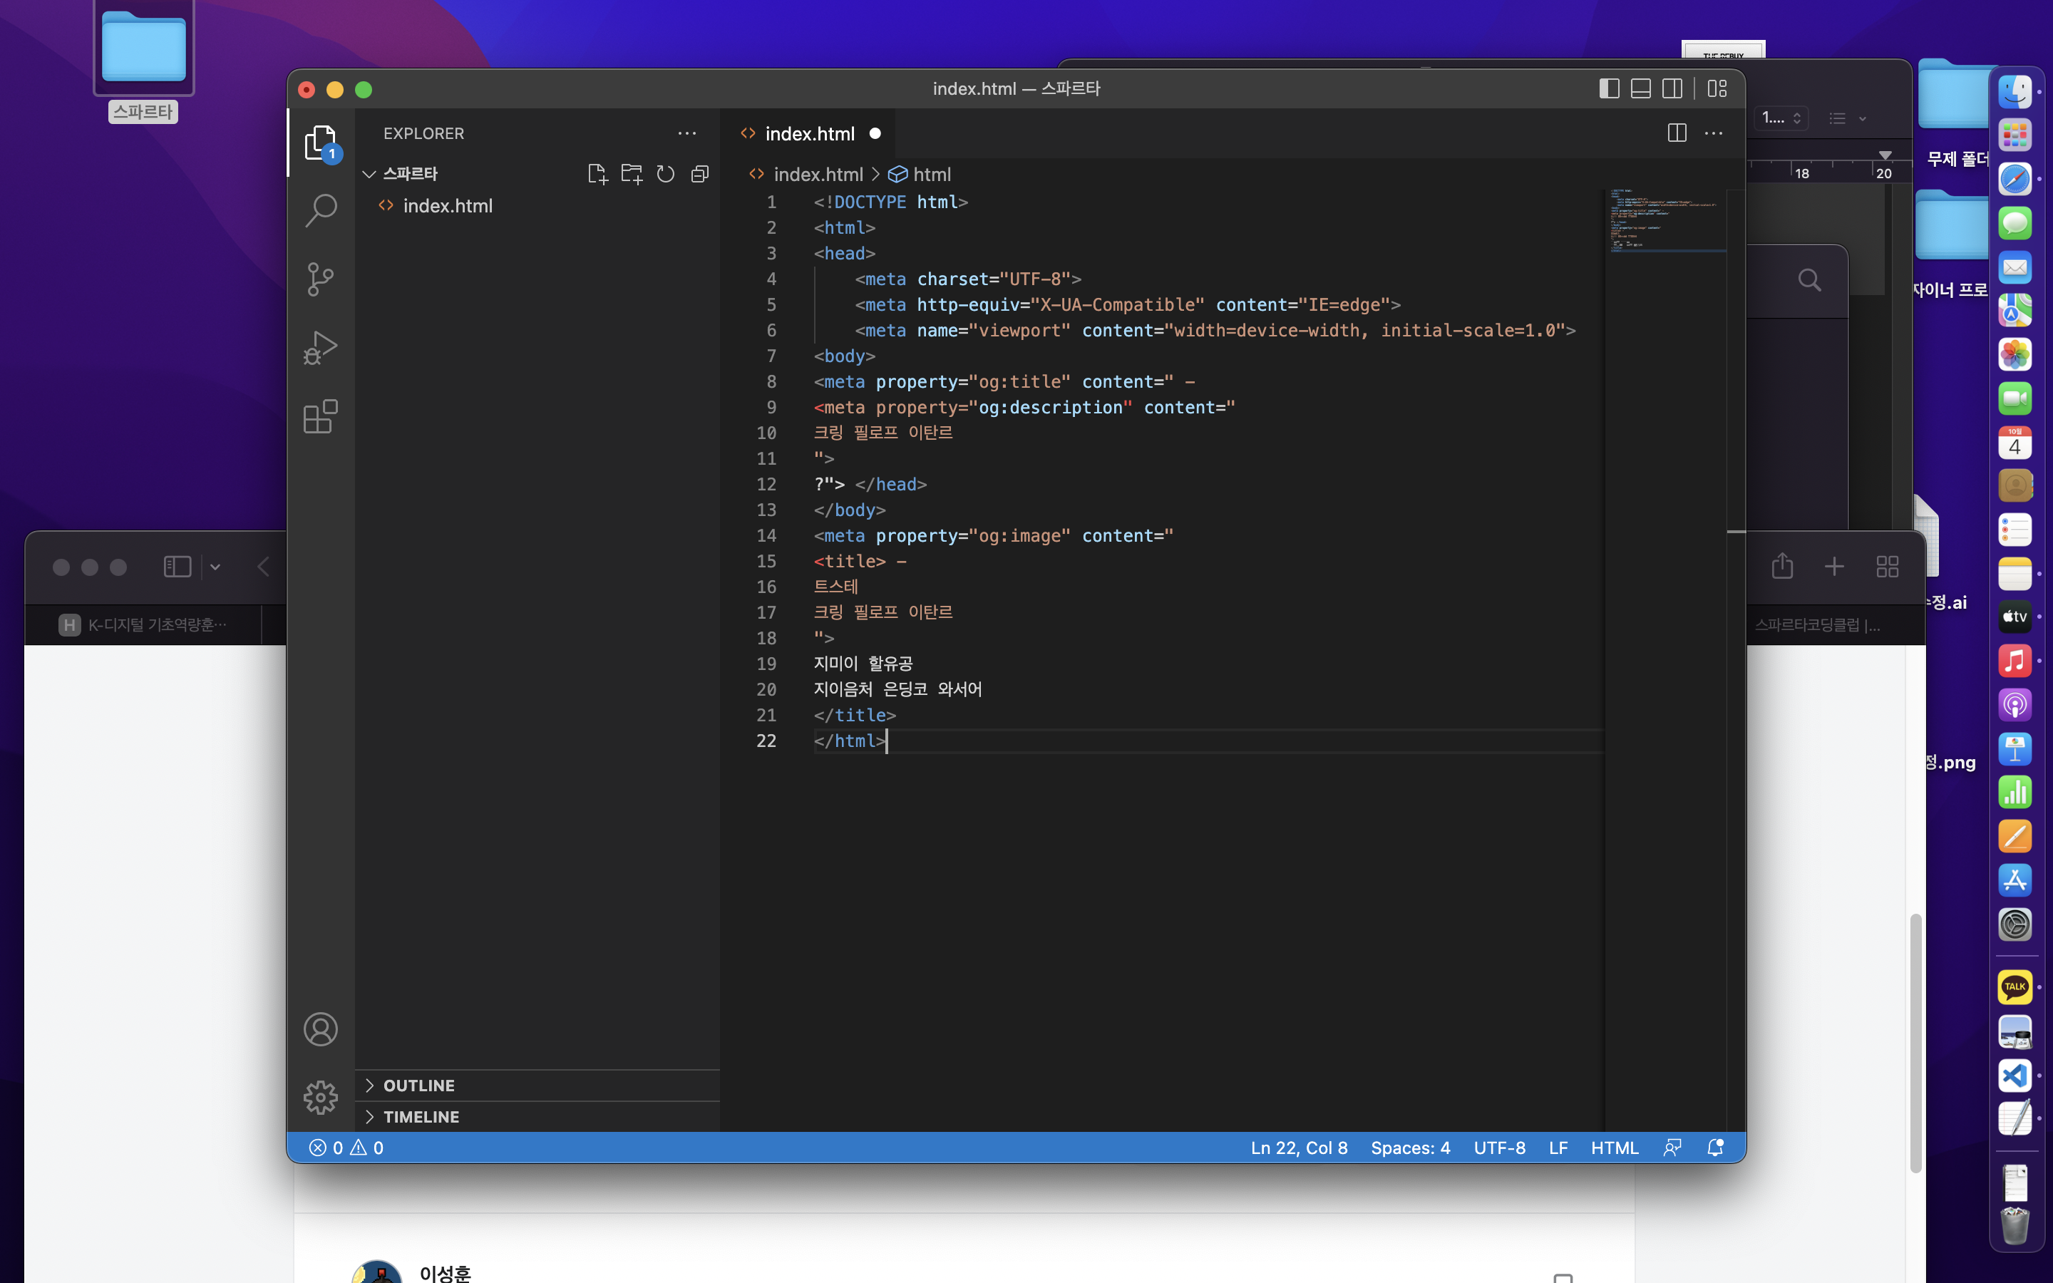Open the Manage gear menu

321,1097
